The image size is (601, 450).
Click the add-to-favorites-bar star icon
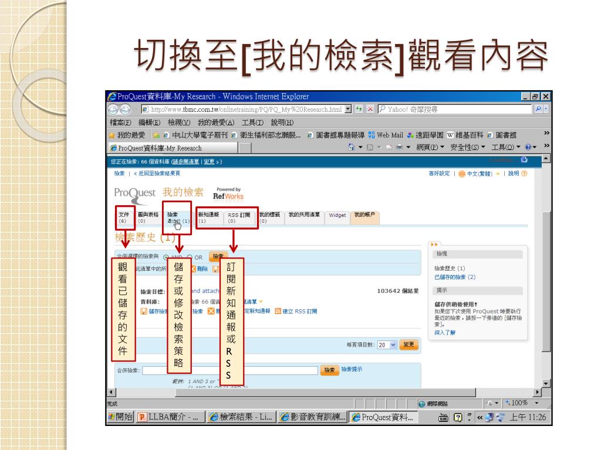tap(156, 135)
